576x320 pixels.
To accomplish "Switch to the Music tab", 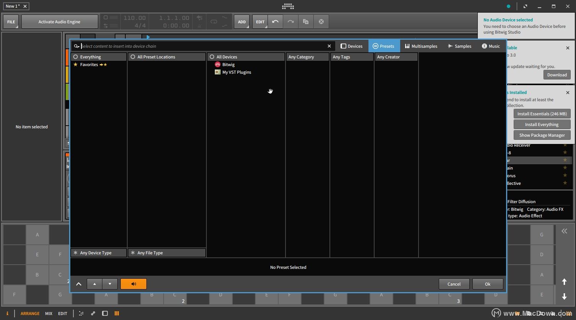I will (x=491, y=46).
